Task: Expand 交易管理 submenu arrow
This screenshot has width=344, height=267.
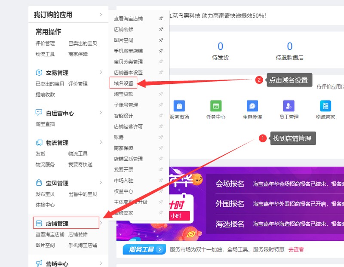Action: point(101,72)
